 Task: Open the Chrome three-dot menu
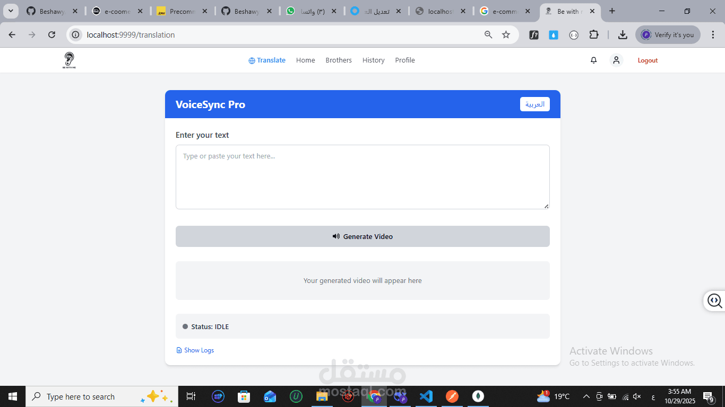tap(713, 35)
